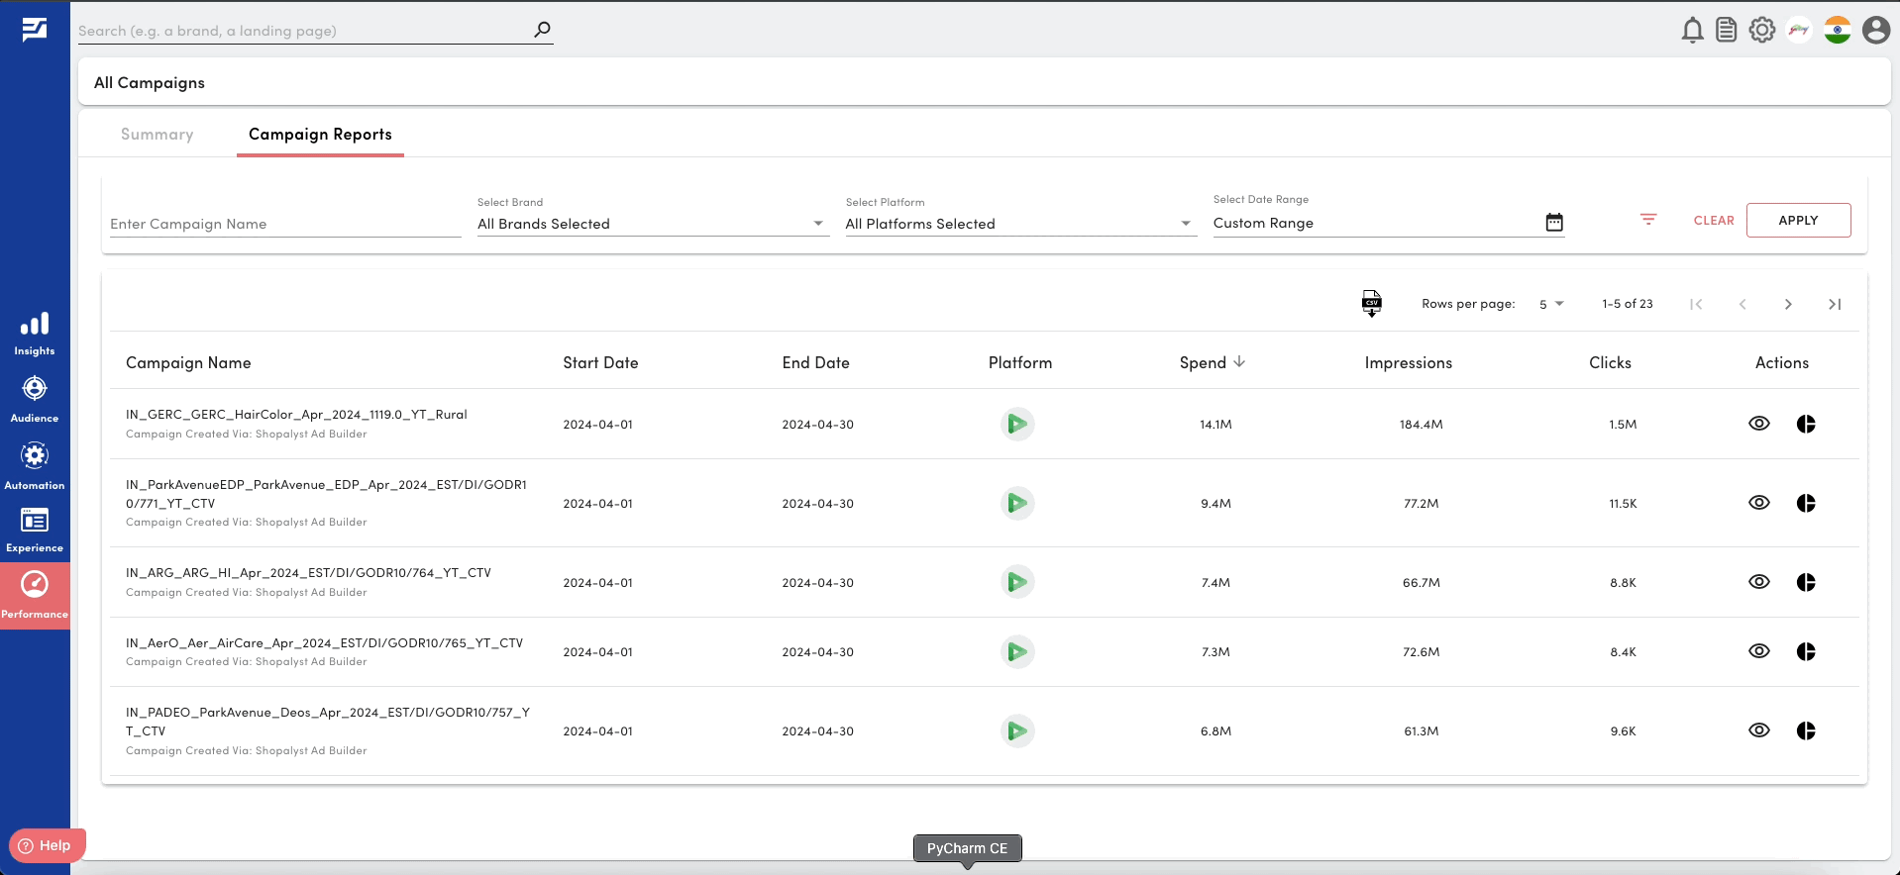Click the user profile avatar icon
This screenshot has height=875, width=1900.
click(x=1875, y=31)
